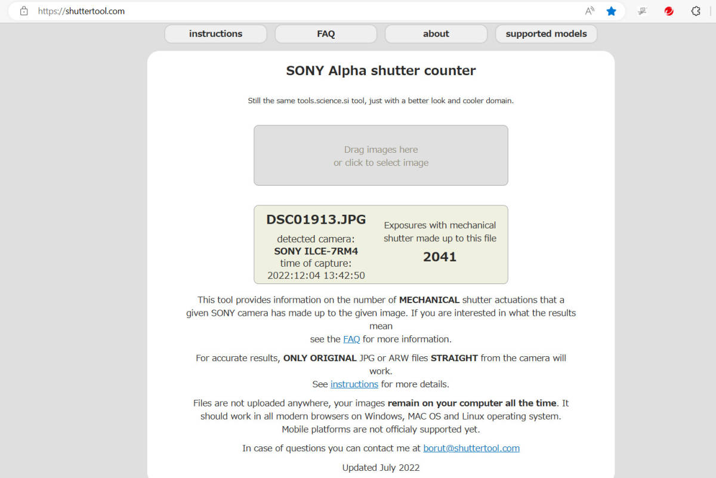Click the 'Drag images here' upload area
Screen dimensions: 716x478
click(381, 155)
